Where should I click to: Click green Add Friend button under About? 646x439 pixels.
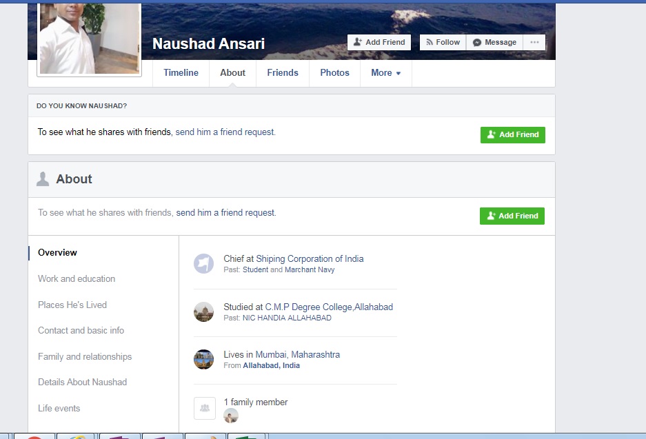(512, 216)
